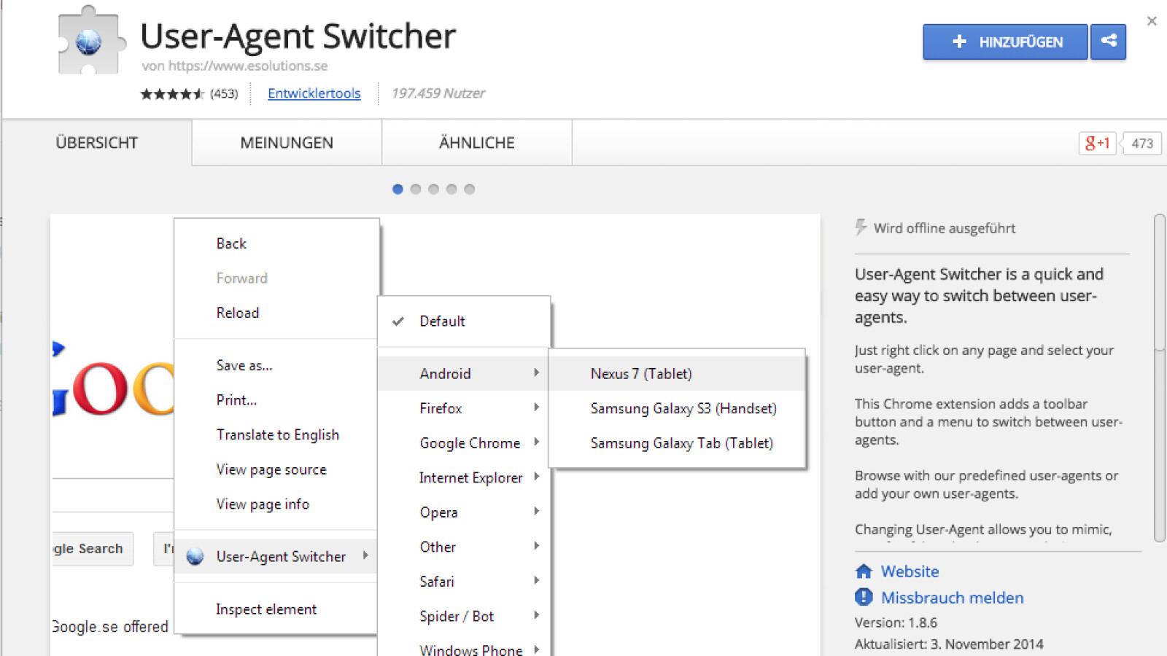Click the checked Default user-agent option
This screenshot has width=1167, height=656.
pyautogui.click(x=464, y=321)
